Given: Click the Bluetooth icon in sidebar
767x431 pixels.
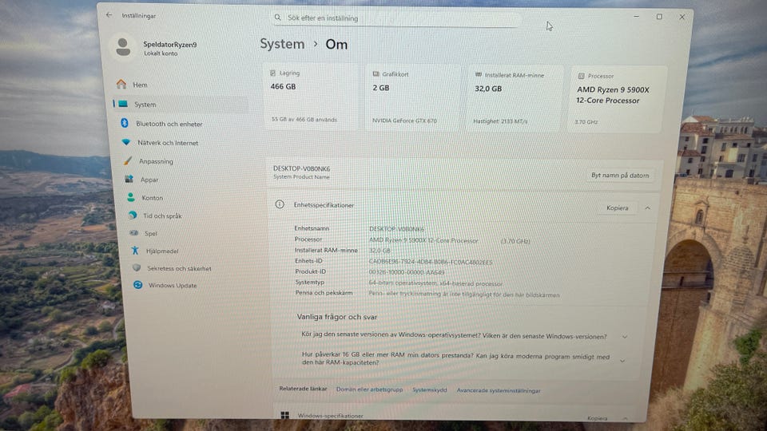Looking at the screenshot, I should [x=125, y=123].
